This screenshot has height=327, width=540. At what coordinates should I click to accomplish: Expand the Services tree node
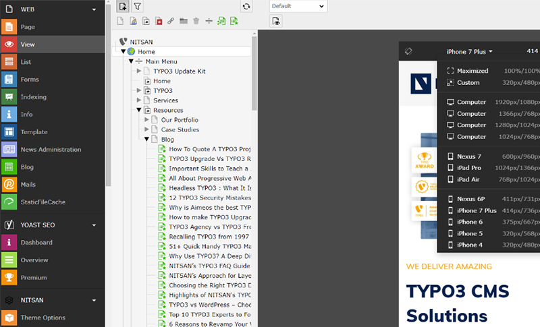coord(139,100)
